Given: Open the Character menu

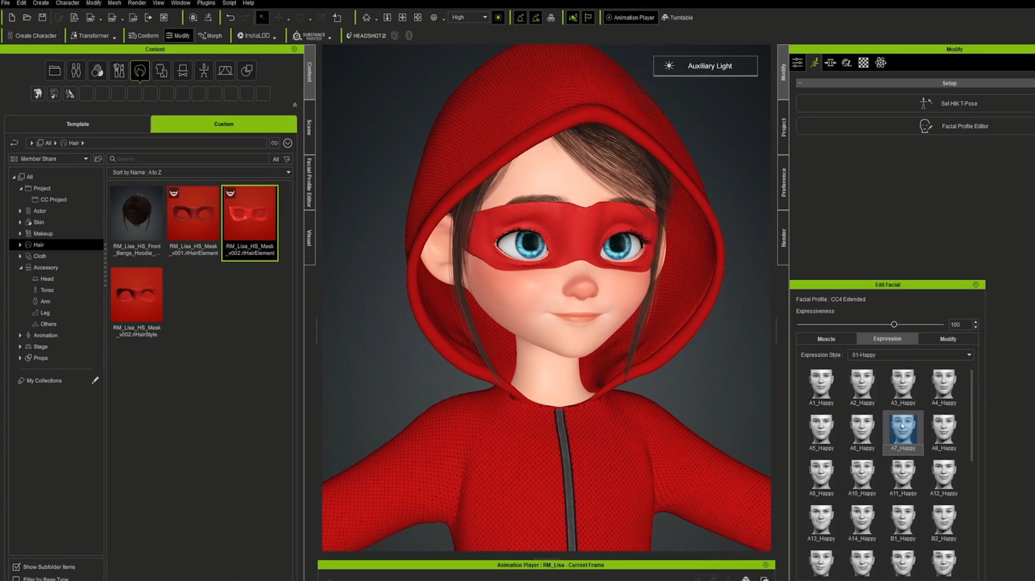Looking at the screenshot, I should [x=67, y=3].
